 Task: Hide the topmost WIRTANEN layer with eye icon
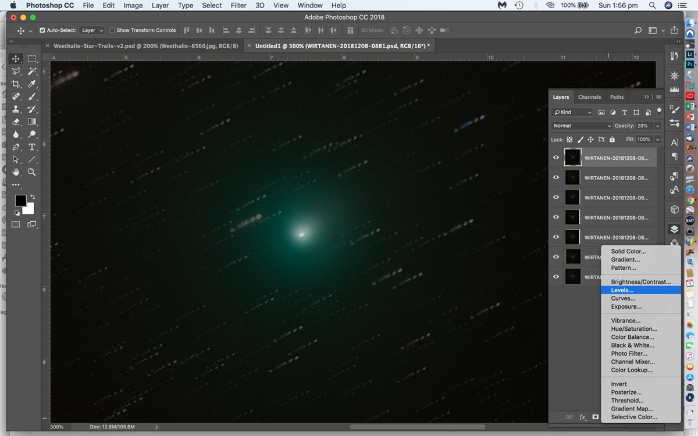[x=556, y=158]
